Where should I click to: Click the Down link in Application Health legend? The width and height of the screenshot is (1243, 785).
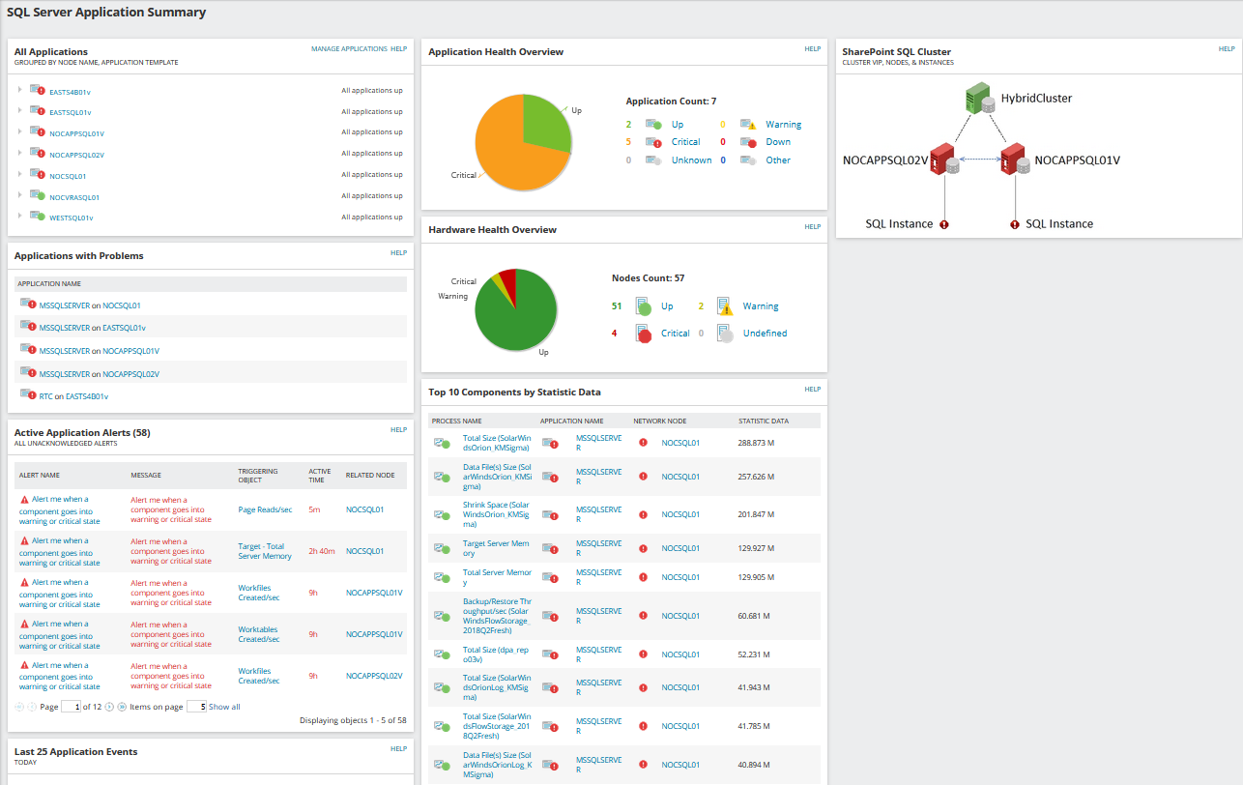(778, 142)
